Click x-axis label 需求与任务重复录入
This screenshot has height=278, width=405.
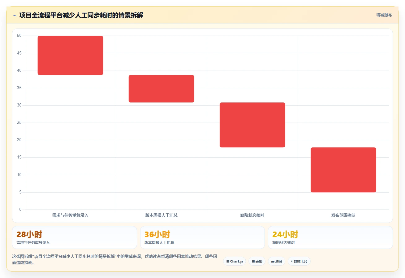tap(71, 215)
